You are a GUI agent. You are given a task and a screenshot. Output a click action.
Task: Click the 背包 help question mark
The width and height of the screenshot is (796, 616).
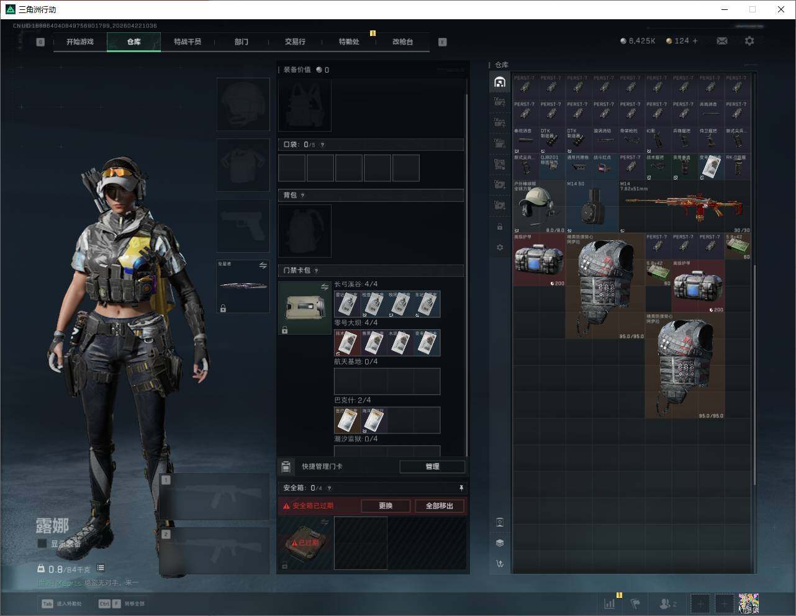302,195
